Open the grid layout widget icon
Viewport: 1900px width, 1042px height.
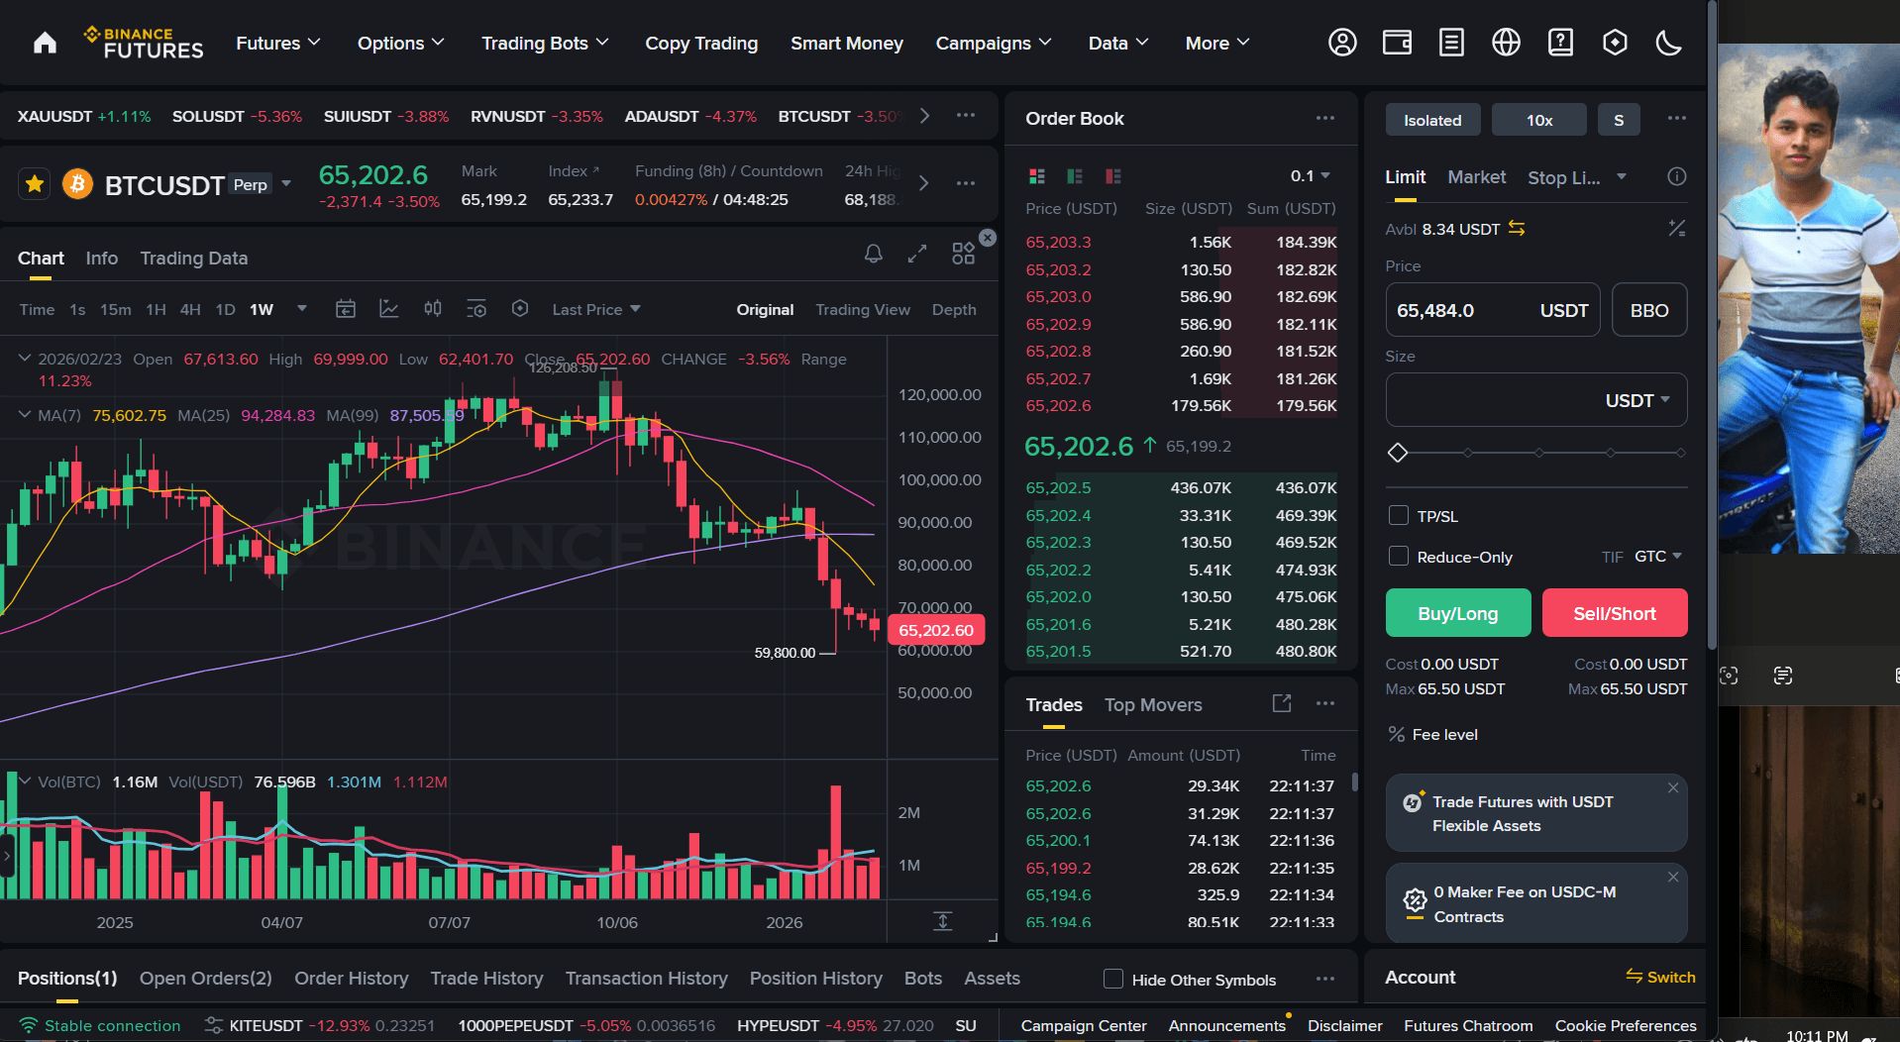(962, 254)
